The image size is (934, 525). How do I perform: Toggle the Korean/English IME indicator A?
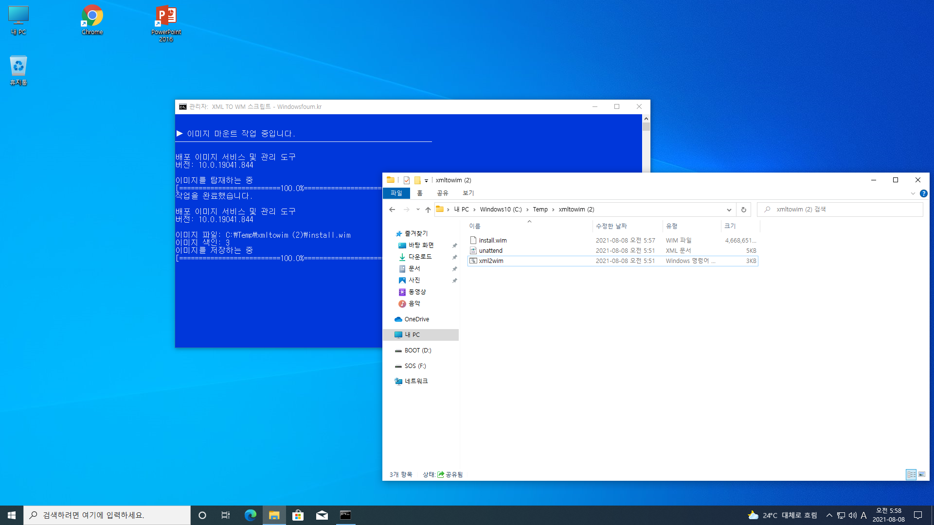point(863,515)
